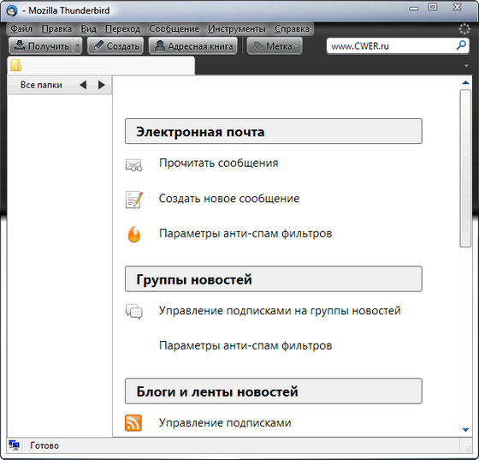The height and width of the screenshot is (460, 479).
Task: Click the yellow folder tab icon
Action: coord(16,65)
